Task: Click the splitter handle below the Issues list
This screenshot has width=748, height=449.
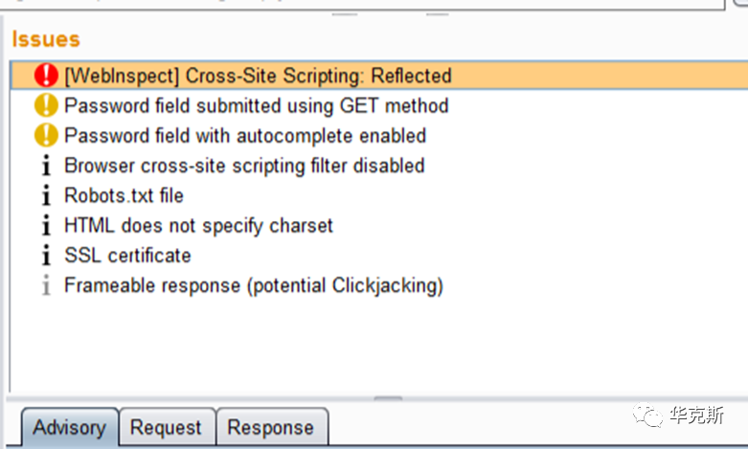Action: click(x=388, y=399)
